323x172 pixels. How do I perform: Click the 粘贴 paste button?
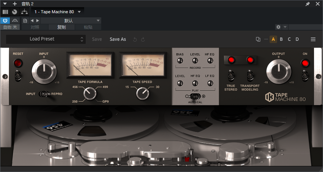click(x=88, y=27)
